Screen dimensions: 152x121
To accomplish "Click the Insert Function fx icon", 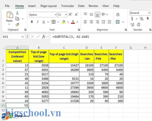I will (44, 37).
